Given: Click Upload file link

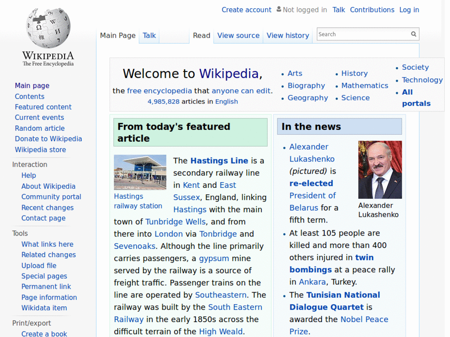Looking at the screenshot, I should tap(39, 265).
